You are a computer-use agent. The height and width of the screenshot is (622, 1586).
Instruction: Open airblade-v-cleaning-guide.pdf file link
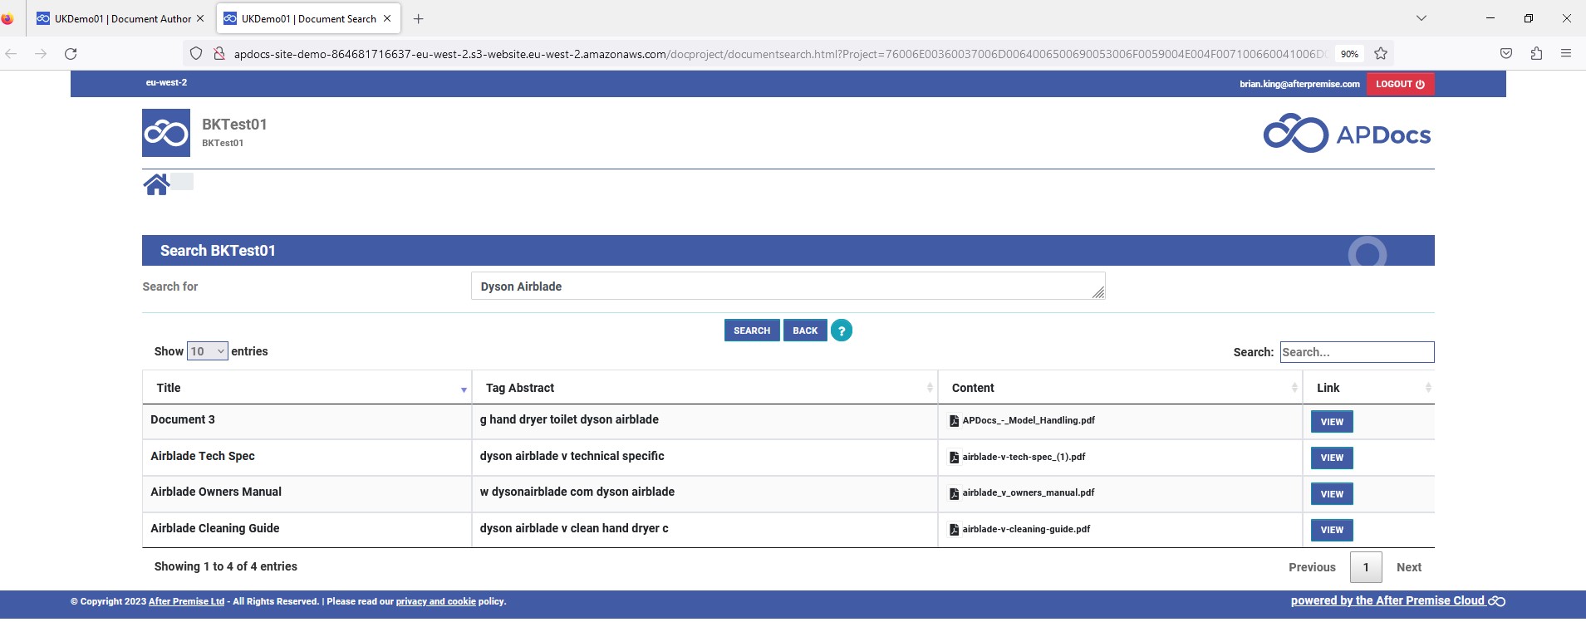click(x=1026, y=529)
